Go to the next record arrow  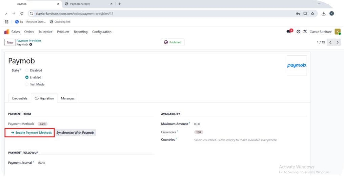click(337, 42)
